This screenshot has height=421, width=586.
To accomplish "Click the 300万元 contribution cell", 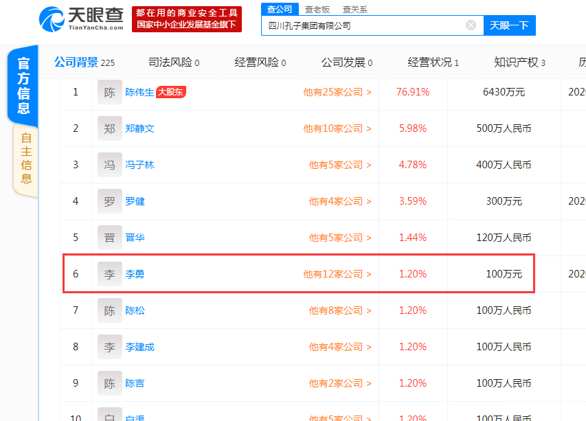I will tap(504, 201).
